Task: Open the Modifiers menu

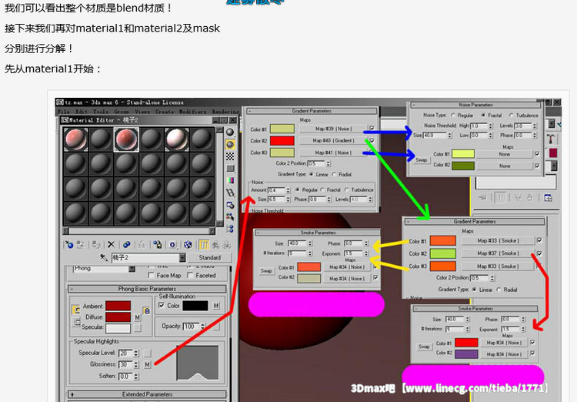Action: 192,111
